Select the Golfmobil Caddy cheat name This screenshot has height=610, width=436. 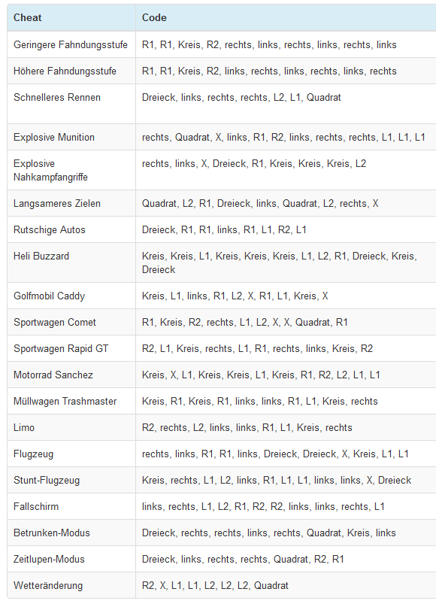click(x=49, y=296)
